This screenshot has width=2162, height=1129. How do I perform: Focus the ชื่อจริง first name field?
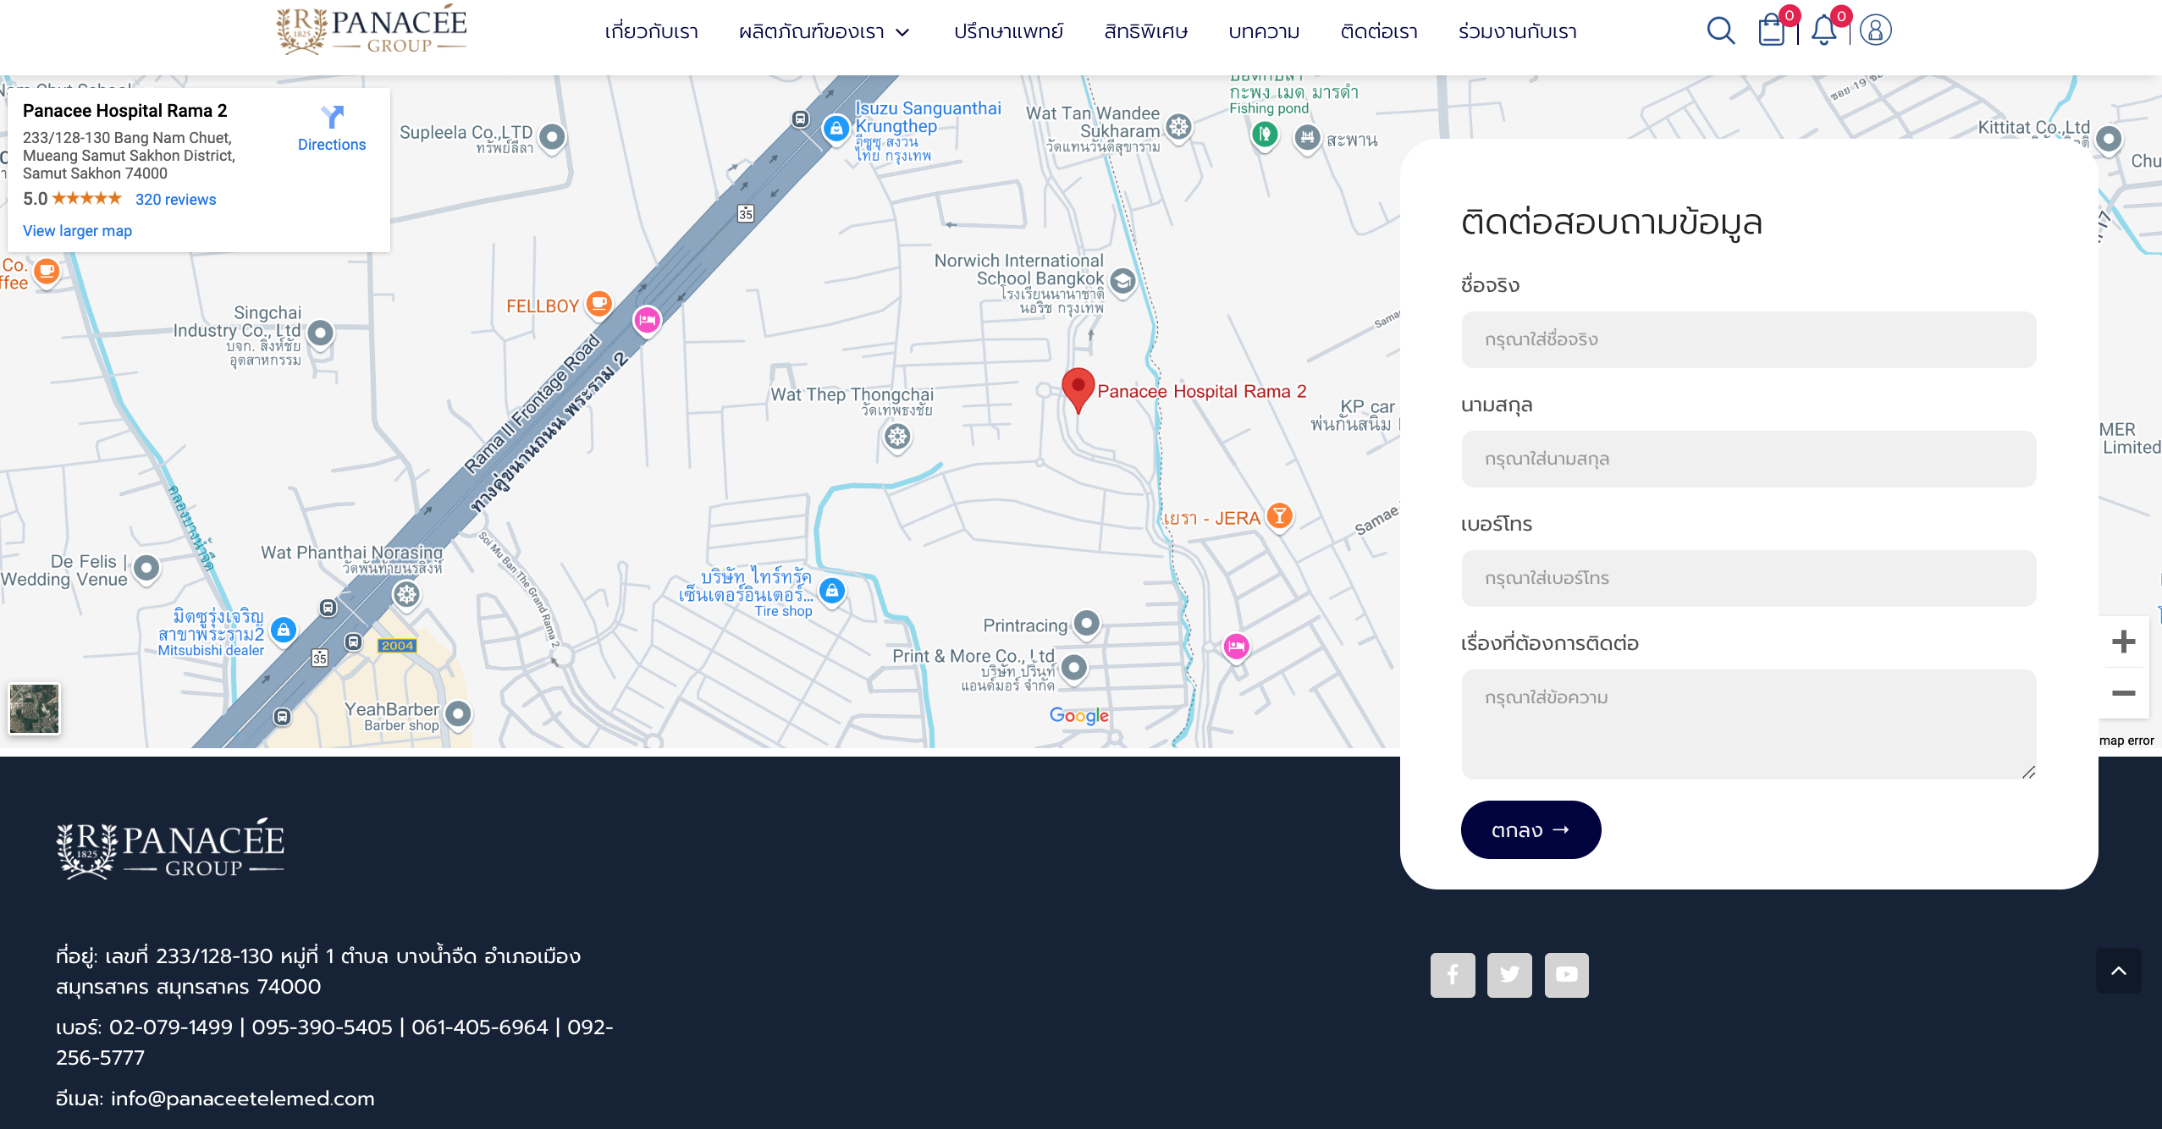click(x=1748, y=339)
